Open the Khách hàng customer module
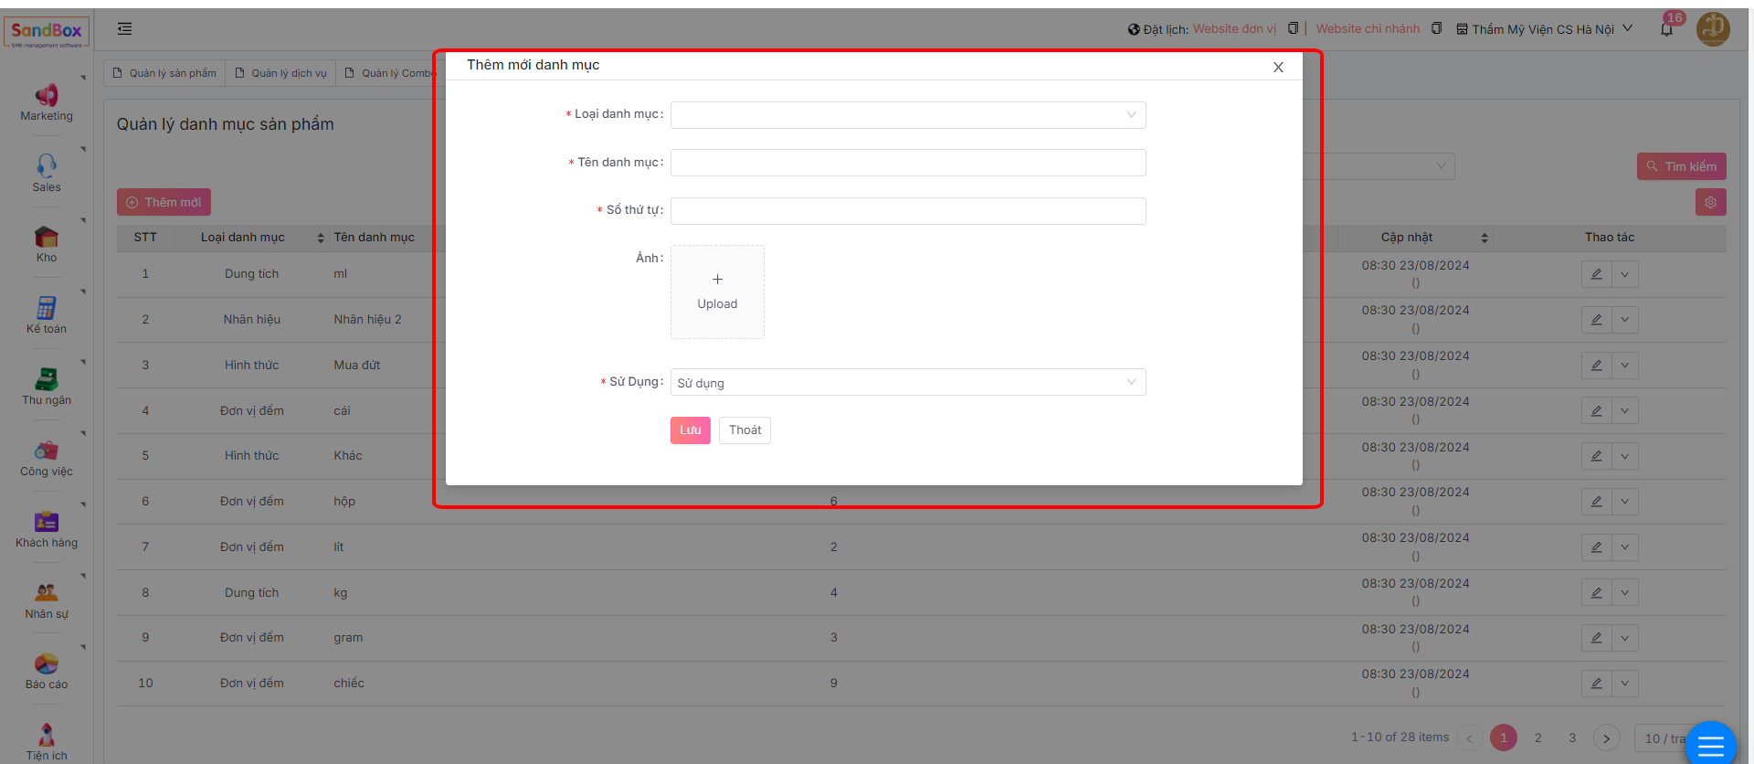Screen dimensions: 1754x764 tap(47, 522)
